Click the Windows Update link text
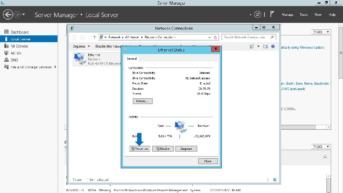The height and width of the screenshot is (193, 343). (303, 48)
